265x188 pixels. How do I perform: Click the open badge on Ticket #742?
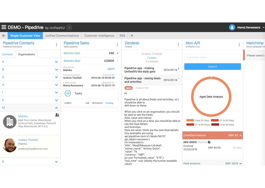(x=128, y=88)
